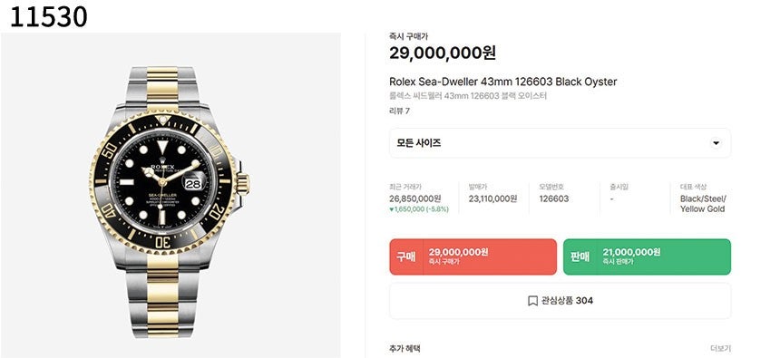Click the green price drop -5.8% indicator
Viewport: 780px width, 358px height.
click(x=419, y=209)
